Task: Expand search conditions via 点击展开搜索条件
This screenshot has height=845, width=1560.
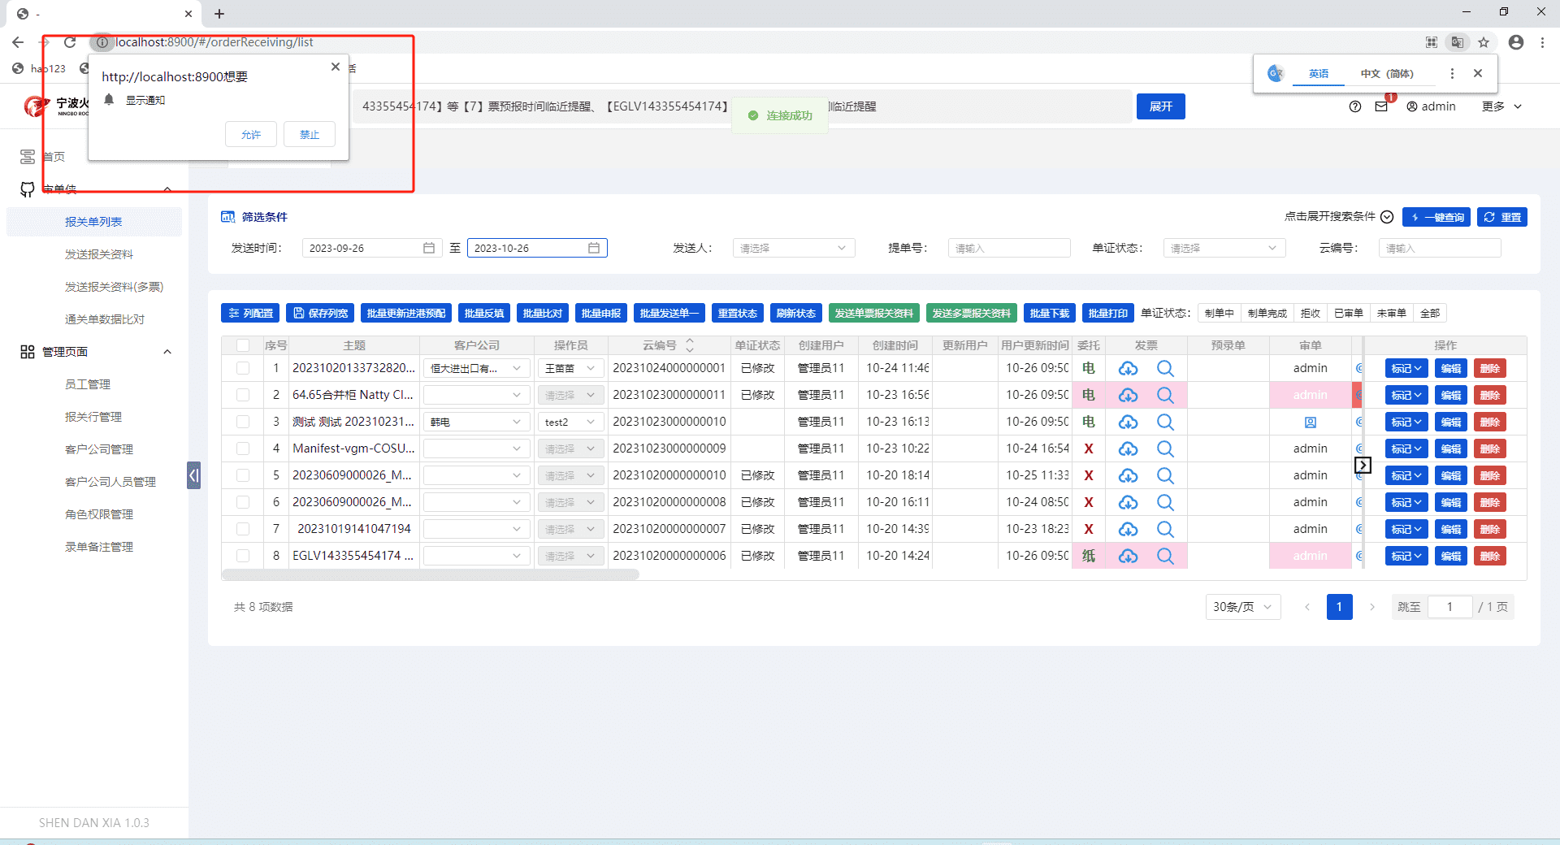Action: (1339, 217)
